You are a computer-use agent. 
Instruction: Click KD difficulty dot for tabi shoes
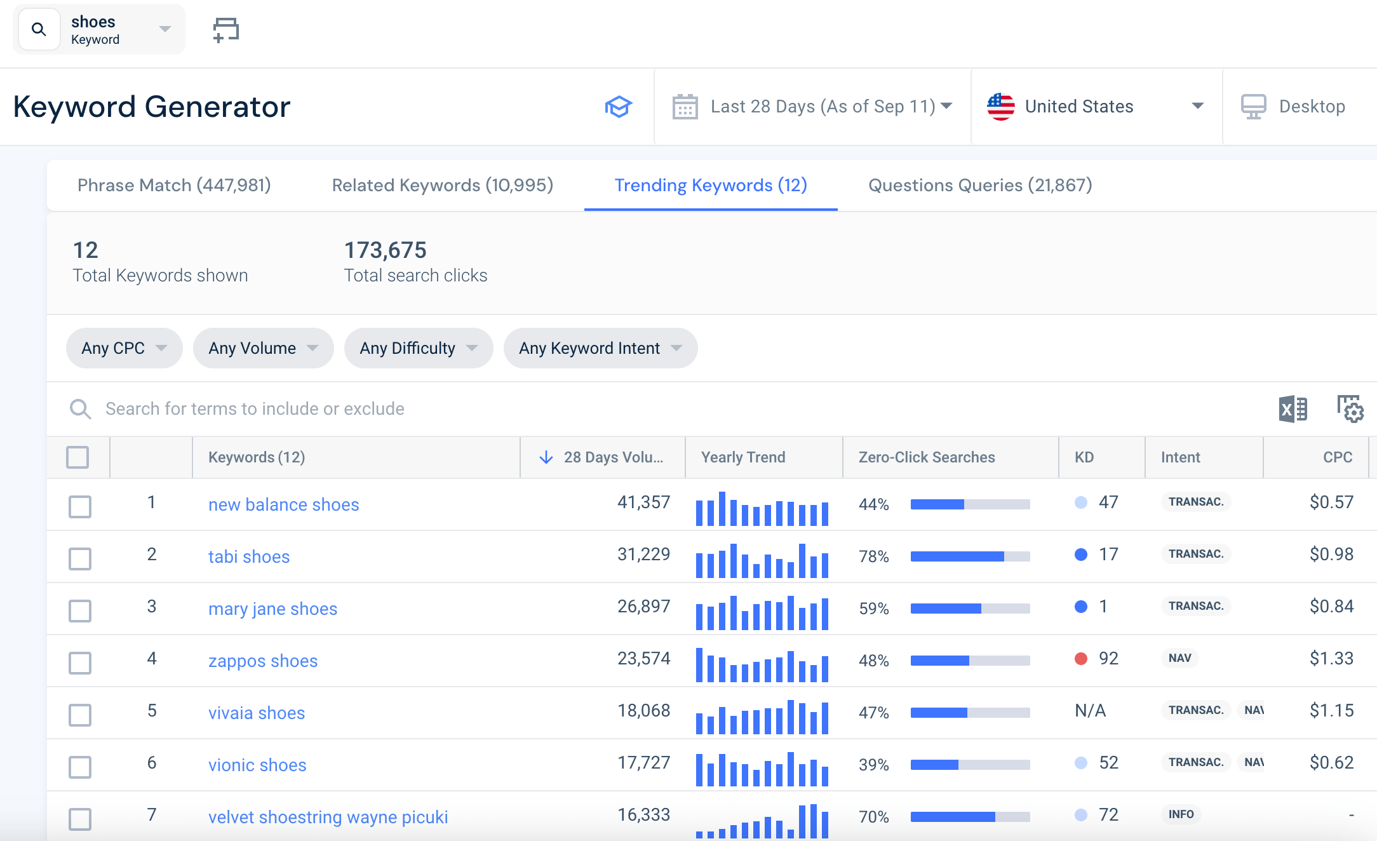click(1081, 555)
